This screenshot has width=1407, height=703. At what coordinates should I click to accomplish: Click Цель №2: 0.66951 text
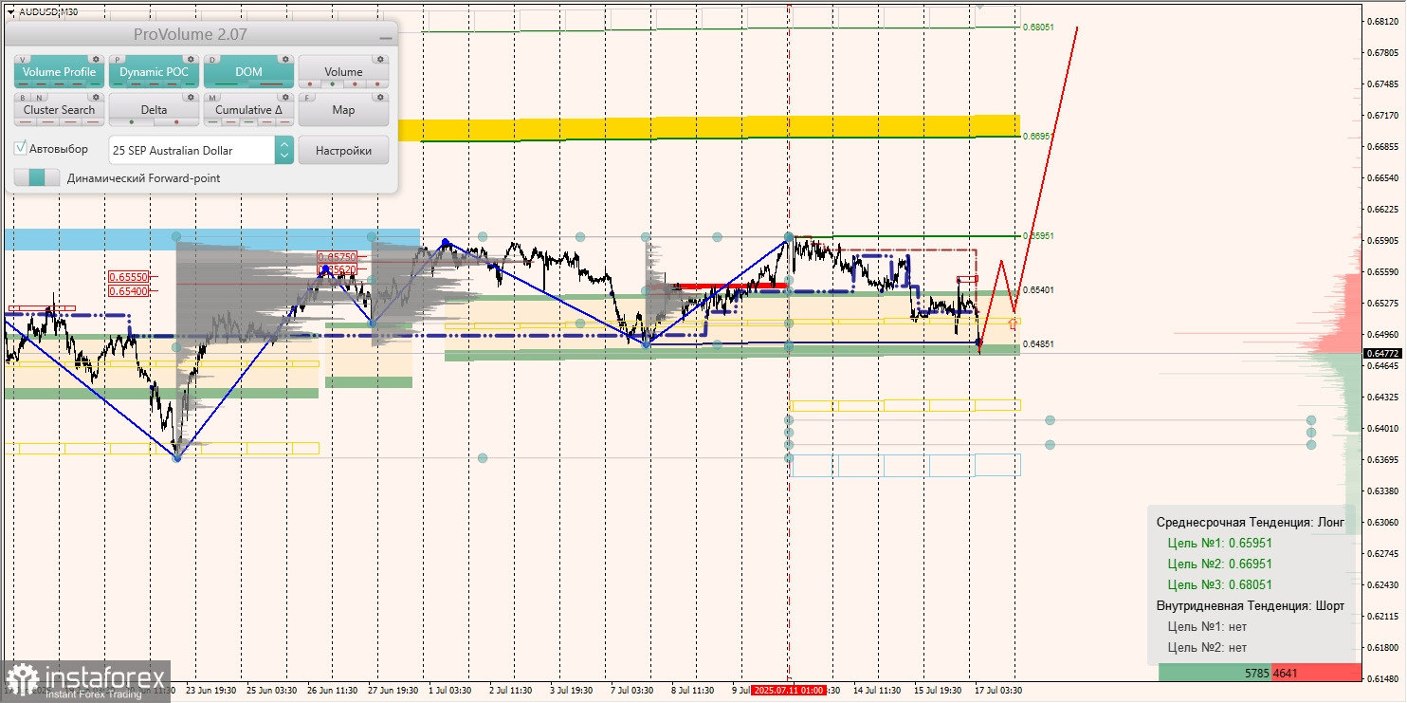[1219, 564]
